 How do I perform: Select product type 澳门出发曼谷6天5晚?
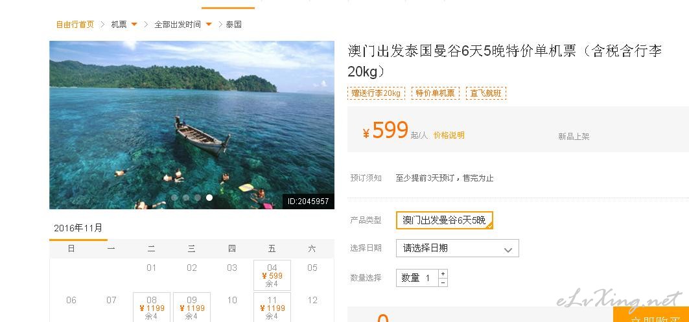tap(444, 220)
